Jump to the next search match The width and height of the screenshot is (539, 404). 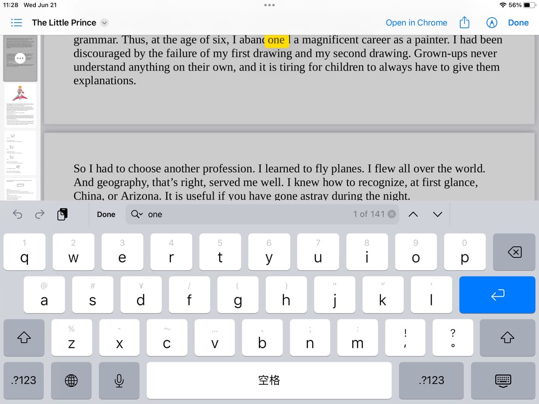click(438, 214)
